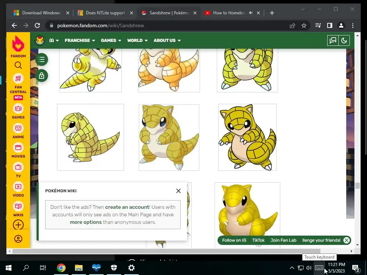This screenshot has width=367, height=275.
Task: Open Windows Start menu
Action: coord(9,268)
